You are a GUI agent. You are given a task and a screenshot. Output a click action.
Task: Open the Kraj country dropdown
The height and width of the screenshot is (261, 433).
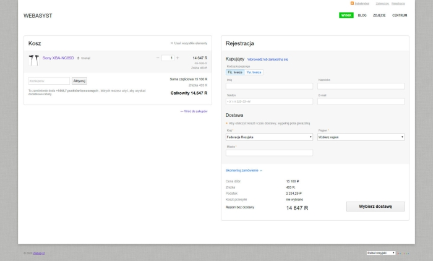tap(269, 137)
